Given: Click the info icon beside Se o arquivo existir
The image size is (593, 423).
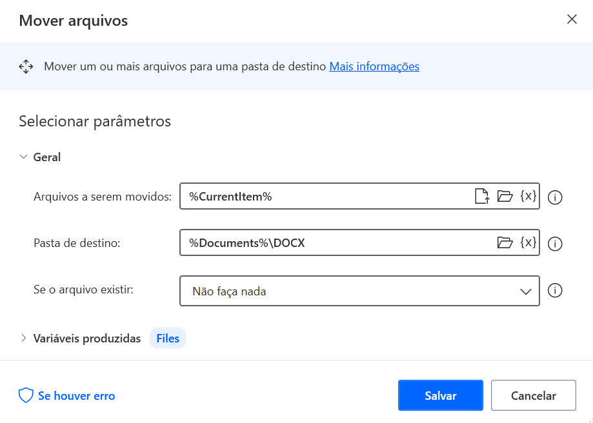Looking at the screenshot, I should [555, 291].
